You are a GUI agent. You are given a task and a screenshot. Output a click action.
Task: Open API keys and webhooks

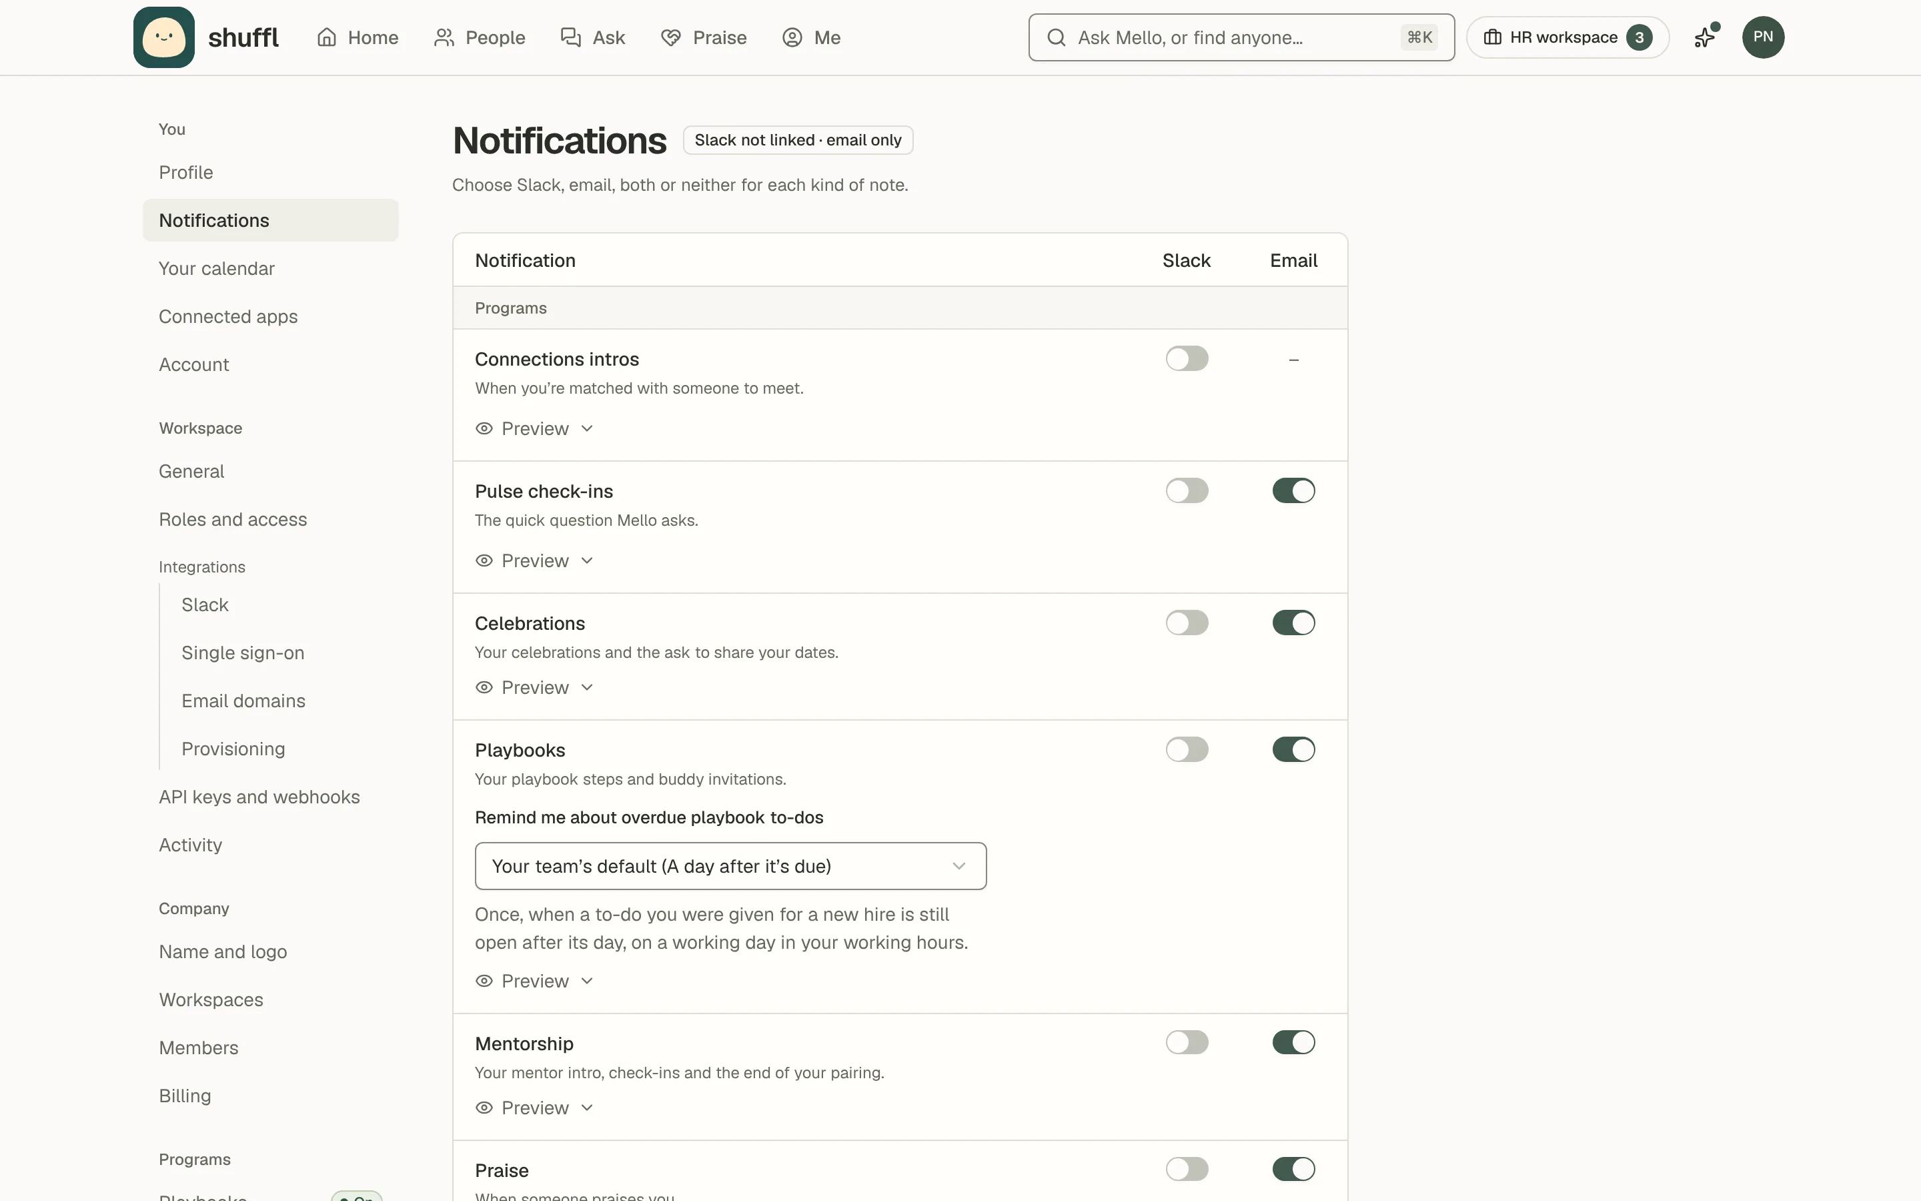pos(271,797)
